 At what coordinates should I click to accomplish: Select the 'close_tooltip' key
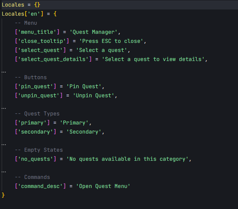[x=42, y=41]
